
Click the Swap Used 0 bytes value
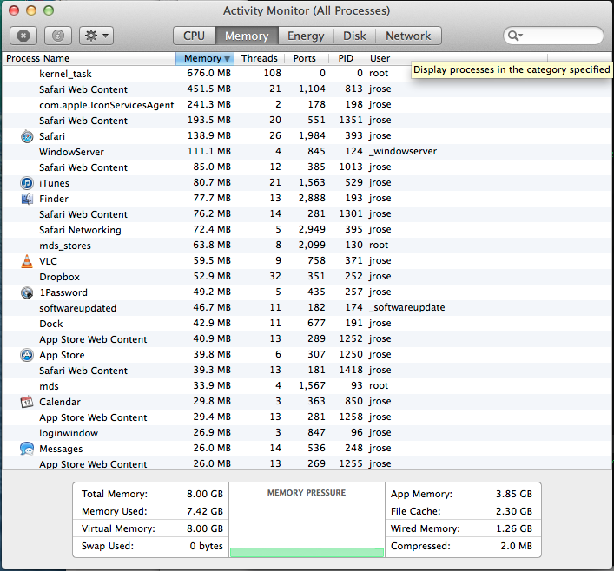(x=206, y=546)
